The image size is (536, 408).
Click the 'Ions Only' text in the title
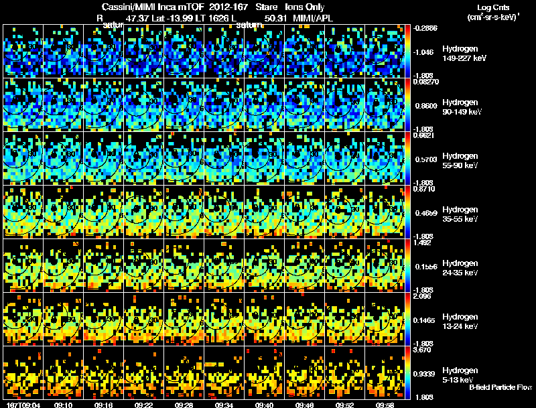[x=305, y=7]
